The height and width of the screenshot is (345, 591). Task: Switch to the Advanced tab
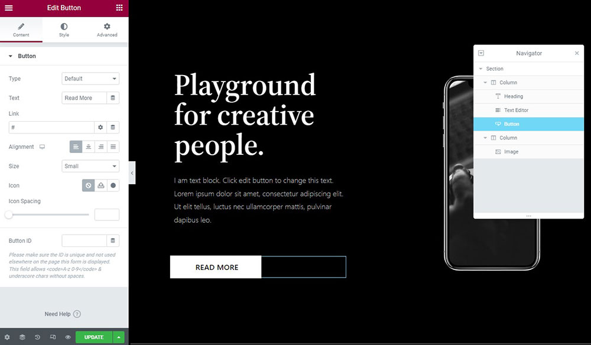107,30
